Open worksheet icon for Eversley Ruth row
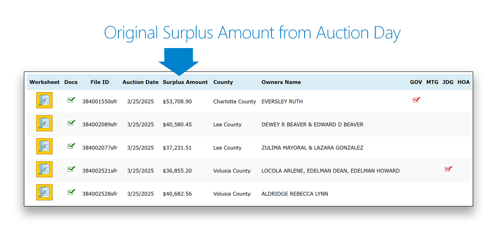 [44, 101]
